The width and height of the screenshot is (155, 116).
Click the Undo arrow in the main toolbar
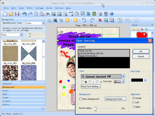(24, 14)
